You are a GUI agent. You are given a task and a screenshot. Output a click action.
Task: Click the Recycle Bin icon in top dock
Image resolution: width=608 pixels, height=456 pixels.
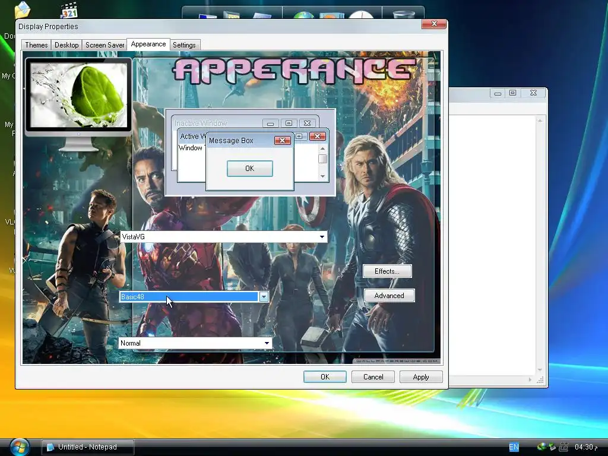pos(404,14)
